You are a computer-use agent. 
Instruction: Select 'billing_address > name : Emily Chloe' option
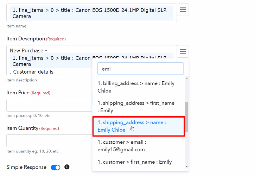coord(139,87)
